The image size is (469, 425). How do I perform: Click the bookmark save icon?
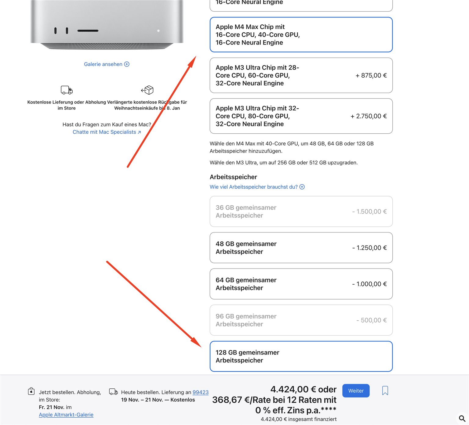pyautogui.click(x=385, y=391)
